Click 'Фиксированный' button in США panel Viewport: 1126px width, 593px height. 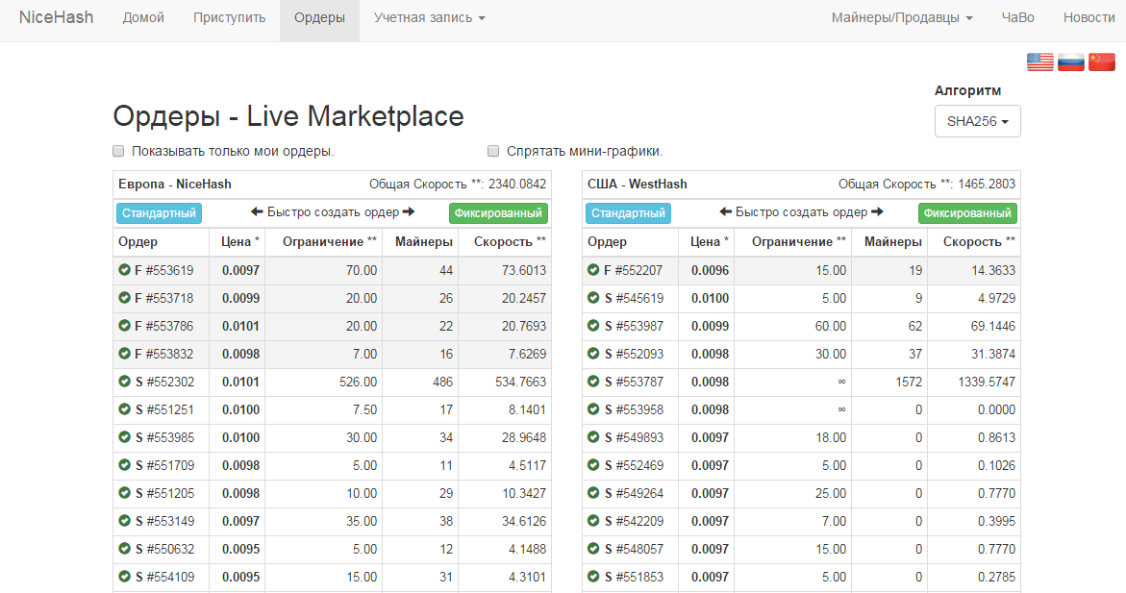point(966,213)
